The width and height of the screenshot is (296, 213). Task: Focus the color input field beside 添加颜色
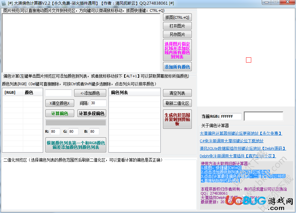tap(58, 93)
